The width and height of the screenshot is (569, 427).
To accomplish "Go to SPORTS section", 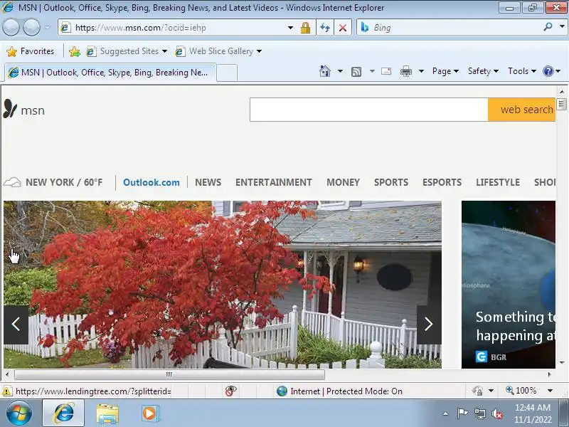I will pyautogui.click(x=391, y=182).
